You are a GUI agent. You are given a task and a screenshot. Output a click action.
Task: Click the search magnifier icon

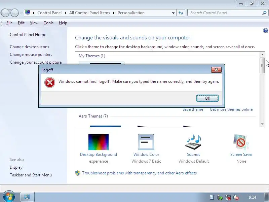click(264, 13)
